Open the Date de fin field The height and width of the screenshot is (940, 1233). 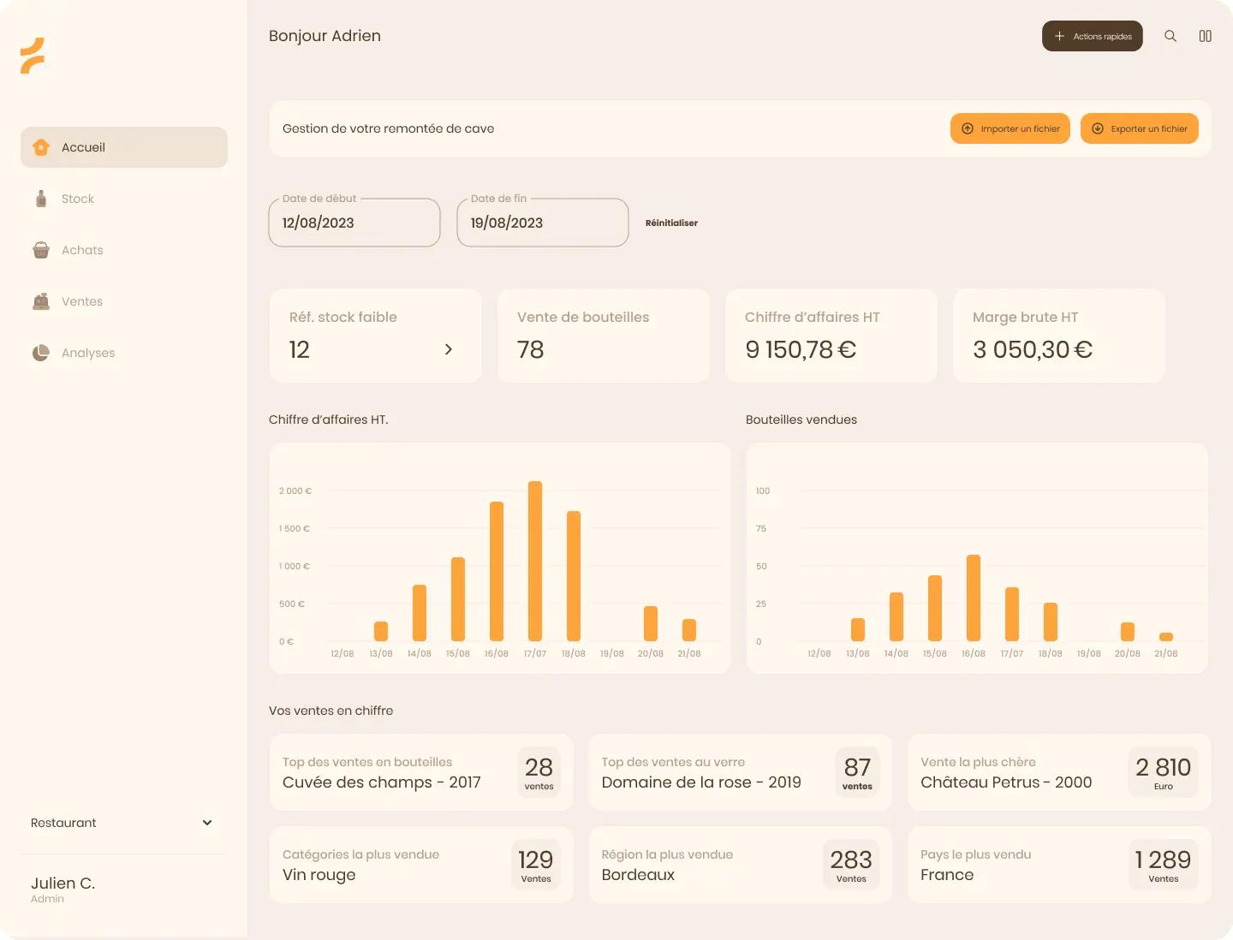click(543, 223)
